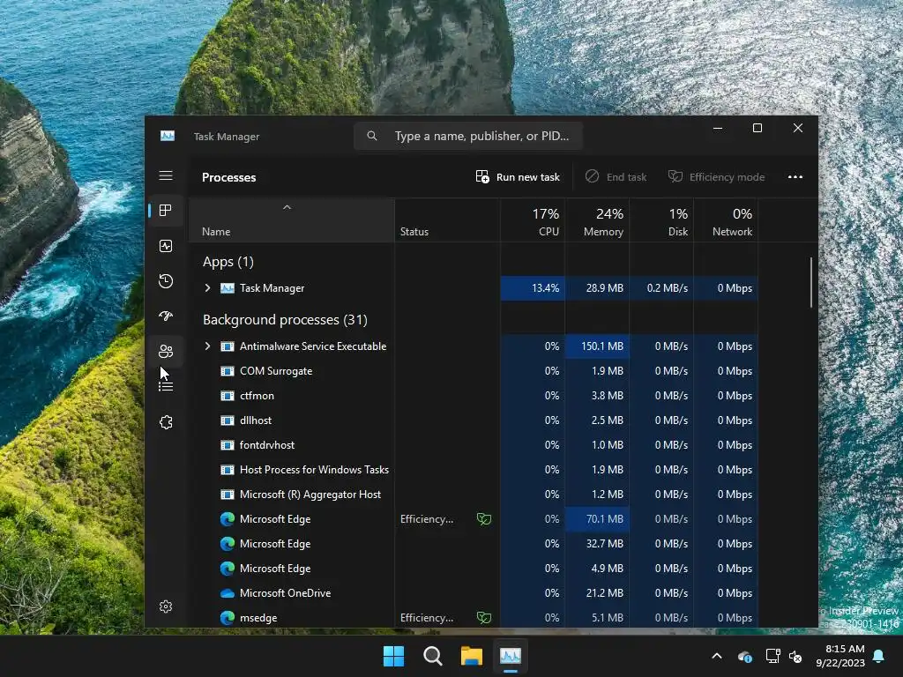Open taskbar Search

point(432,656)
